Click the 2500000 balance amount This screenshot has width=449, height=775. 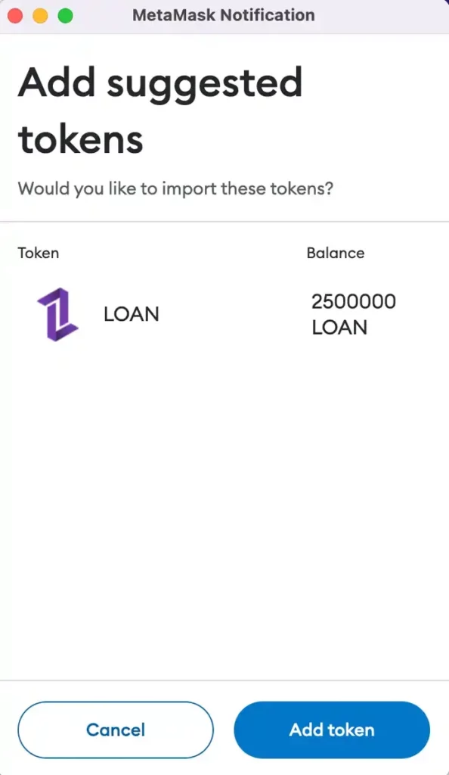[x=353, y=301]
